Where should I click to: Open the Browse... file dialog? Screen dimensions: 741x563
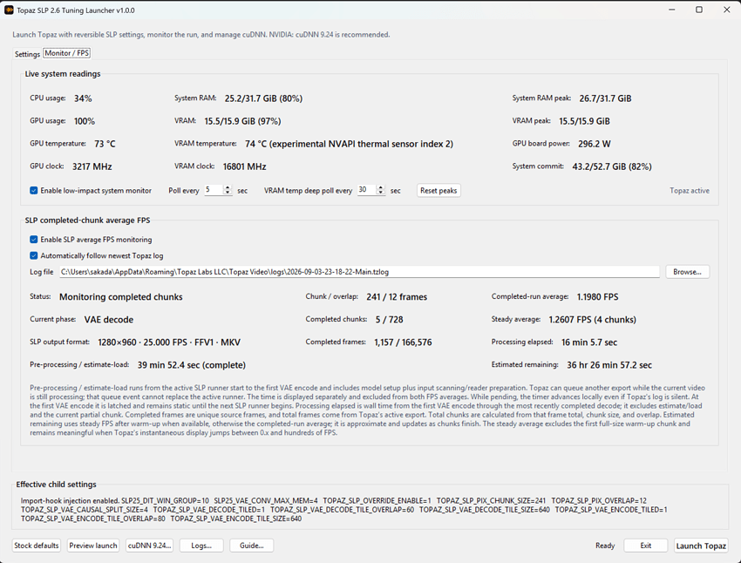[x=687, y=272]
